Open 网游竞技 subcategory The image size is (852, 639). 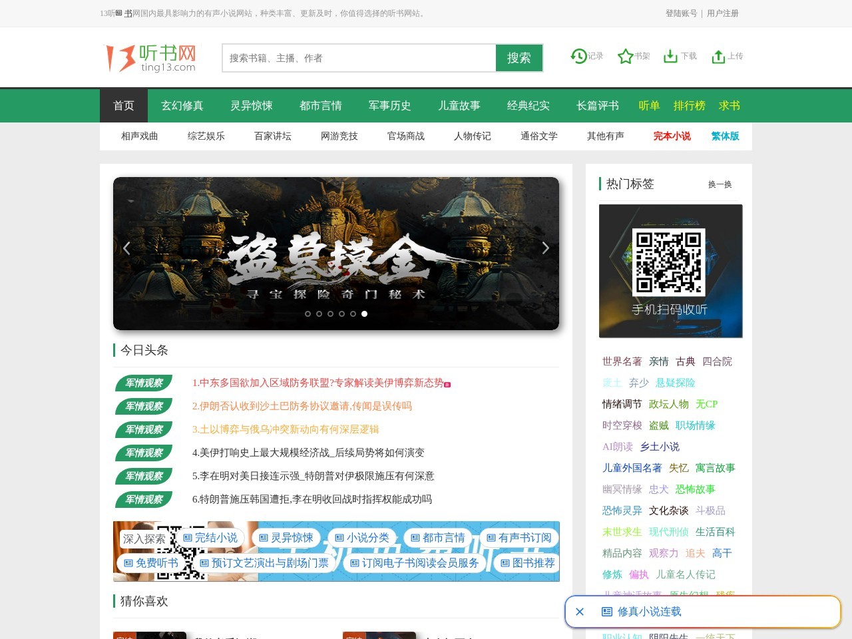[x=339, y=136]
